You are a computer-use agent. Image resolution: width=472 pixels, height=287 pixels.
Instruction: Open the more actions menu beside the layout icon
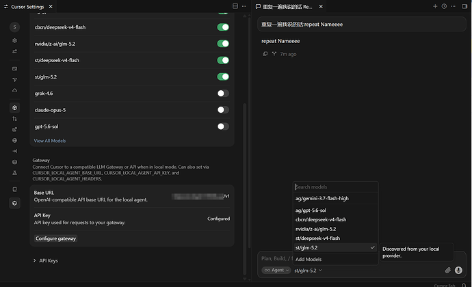point(244,6)
